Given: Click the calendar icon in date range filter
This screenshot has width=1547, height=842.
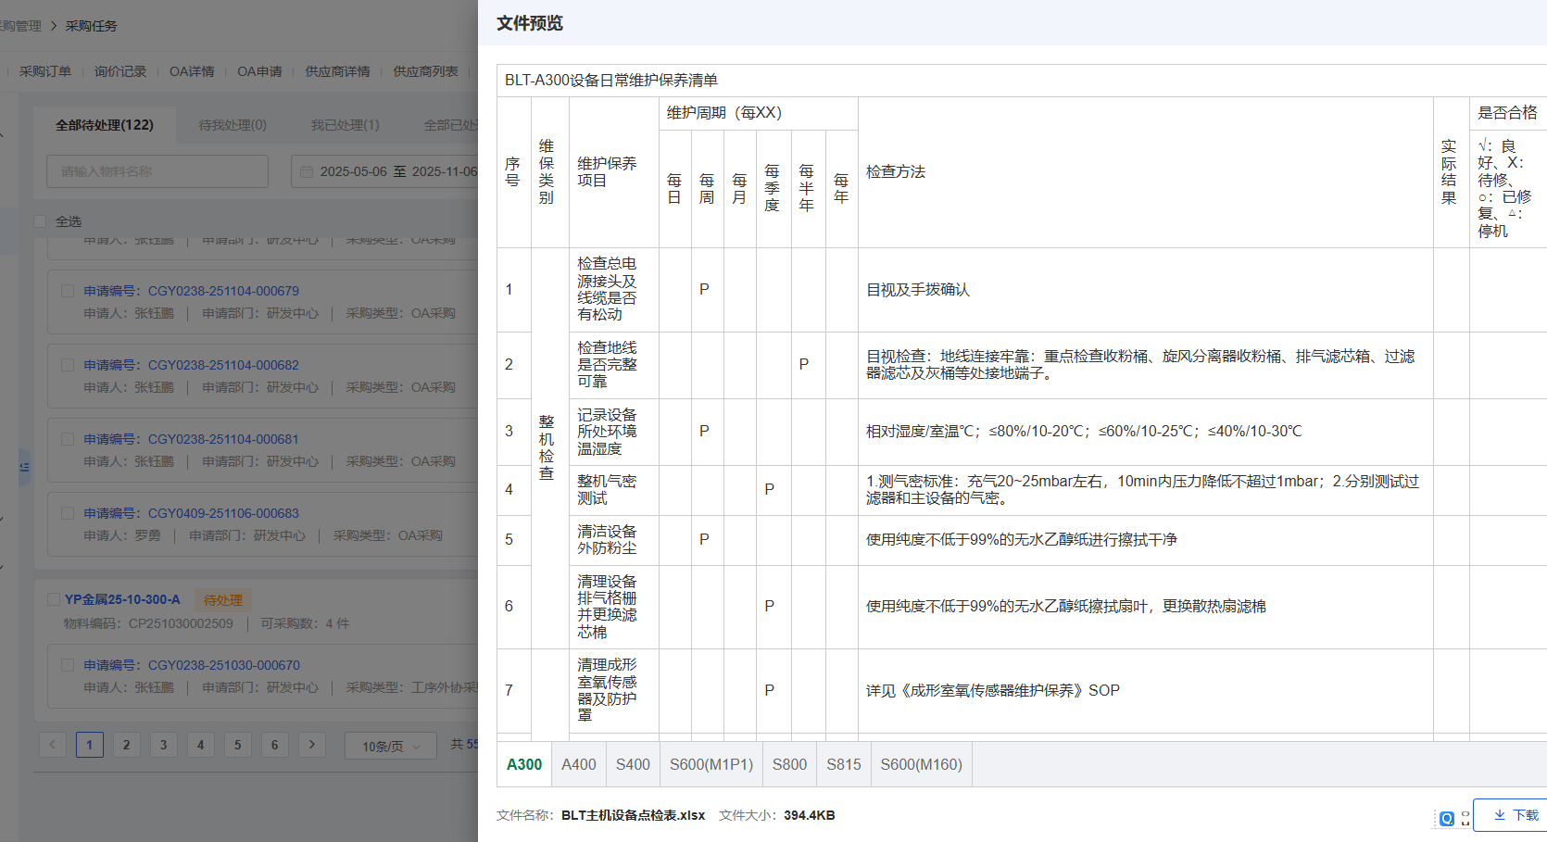Looking at the screenshot, I should (x=306, y=170).
